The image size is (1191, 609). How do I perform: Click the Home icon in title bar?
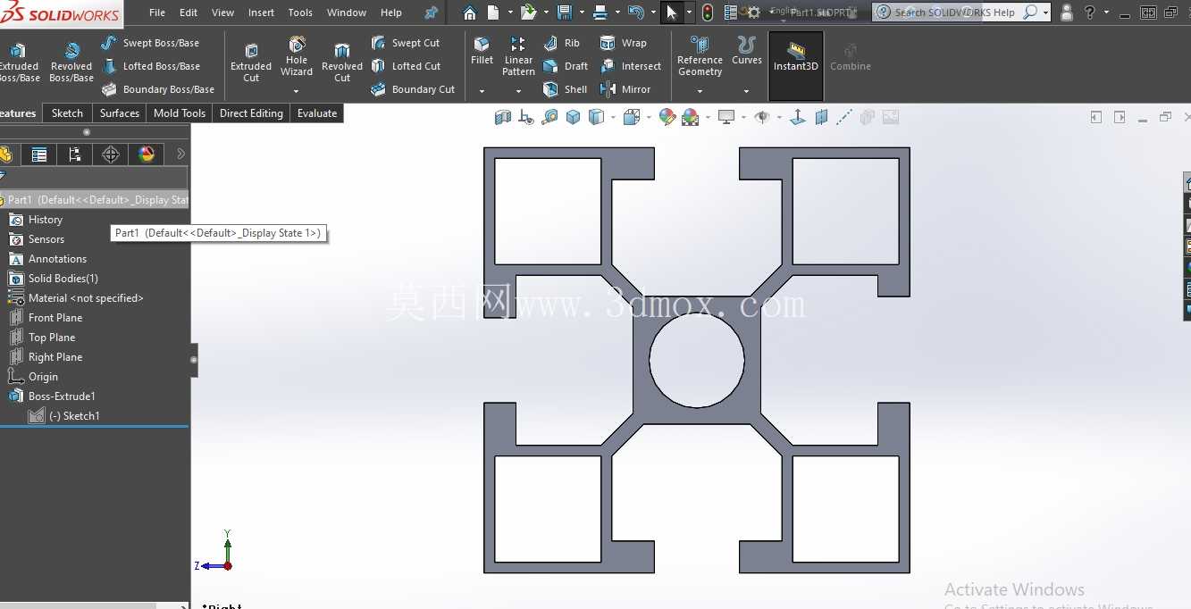[x=470, y=13]
